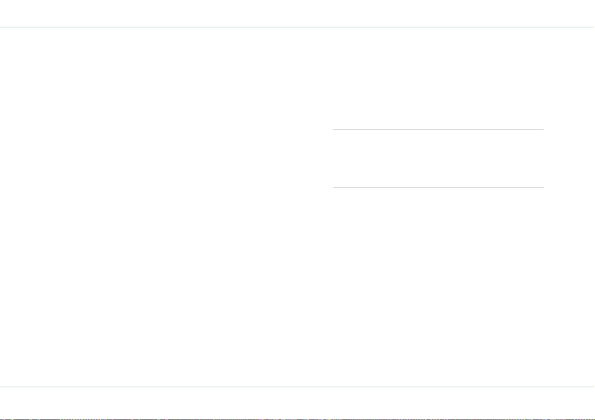Click the empty header area above the top line

point(298,13)
